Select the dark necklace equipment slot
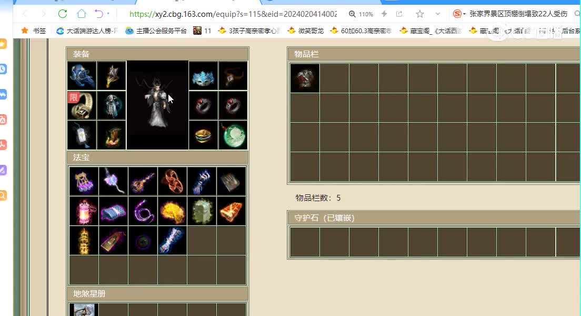Image resolution: width=581 pixels, height=316 pixels. (233, 76)
